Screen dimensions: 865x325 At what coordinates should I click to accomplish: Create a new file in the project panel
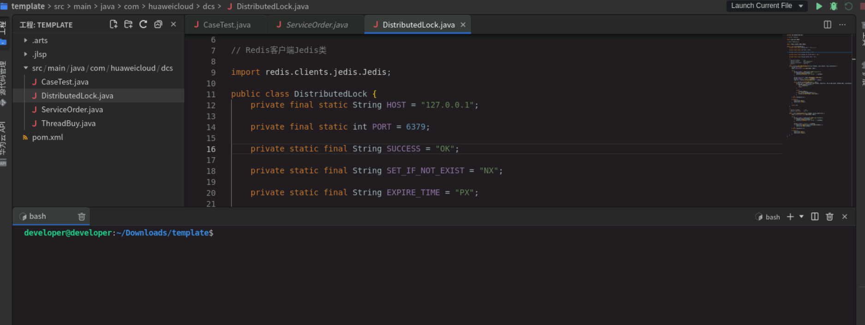pos(113,24)
